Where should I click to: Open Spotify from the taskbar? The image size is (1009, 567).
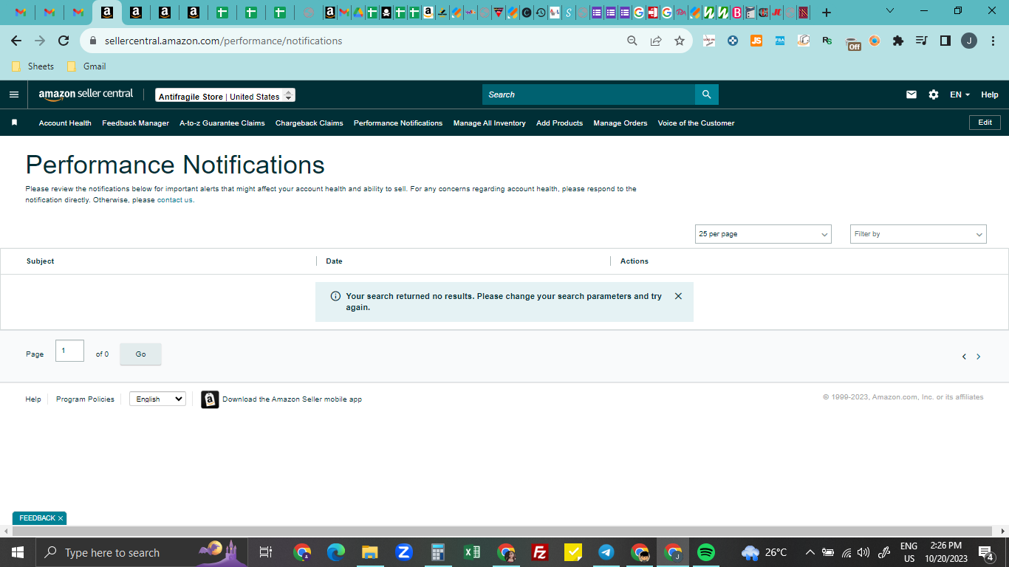(x=706, y=552)
